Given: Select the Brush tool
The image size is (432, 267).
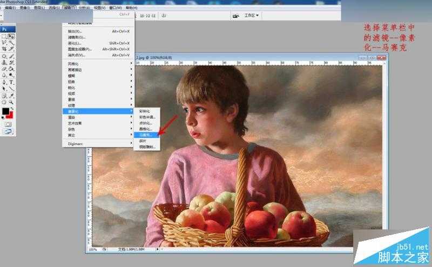Looking at the screenshot, I should click(11, 56).
